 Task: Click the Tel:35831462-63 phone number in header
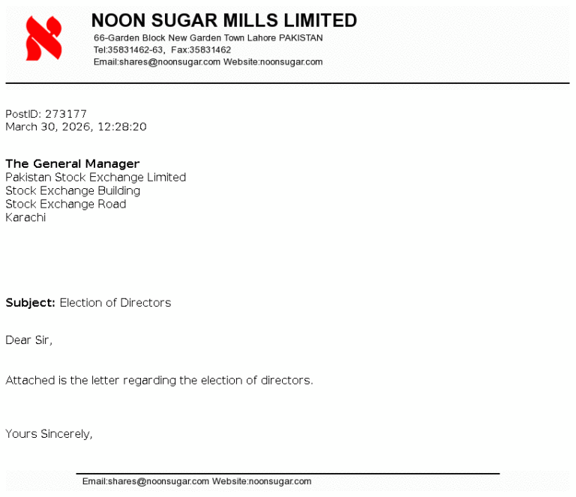click(128, 49)
